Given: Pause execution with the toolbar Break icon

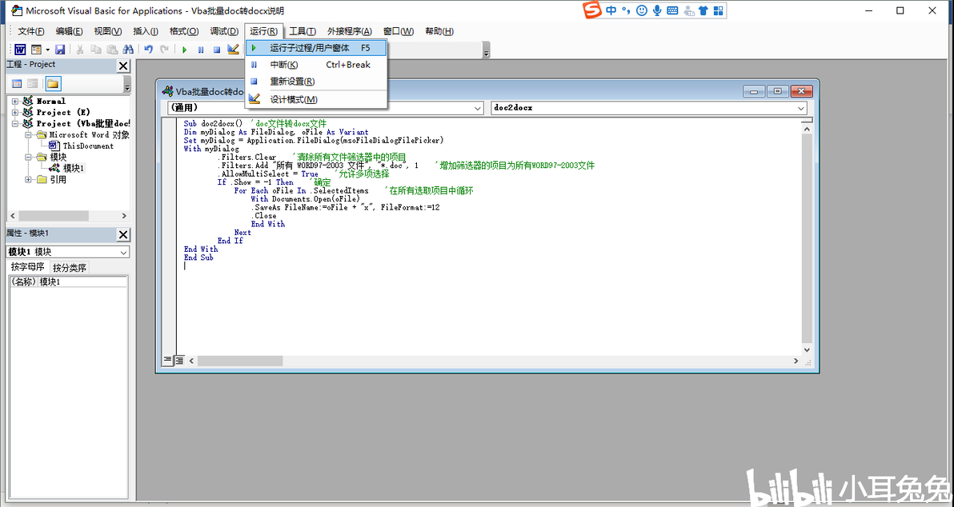Looking at the screenshot, I should coord(201,50).
